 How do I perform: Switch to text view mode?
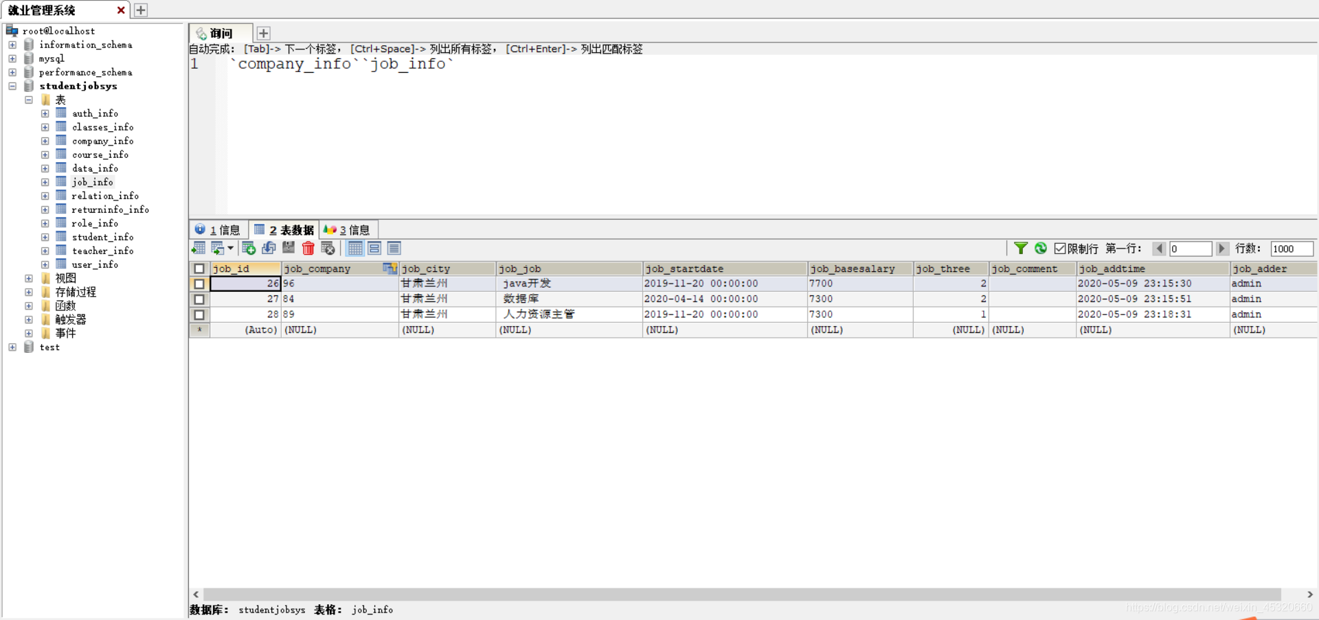[x=394, y=249]
